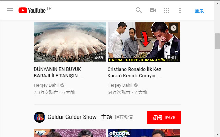The height and width of the screenshot is (137, 220).
Task: Open the purple Güldür Güldür video thumbnail
Action: [x=70, y=133]
